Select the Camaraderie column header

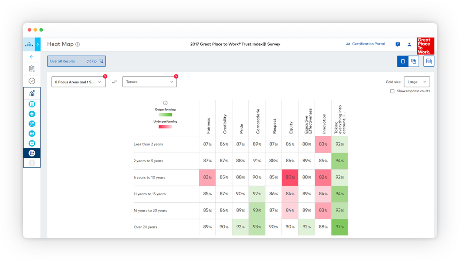click(x=258, y=121)
